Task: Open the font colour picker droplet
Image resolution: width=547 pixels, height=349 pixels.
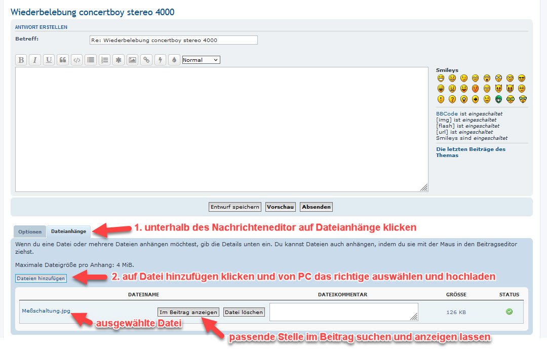Action: [174, 60]
